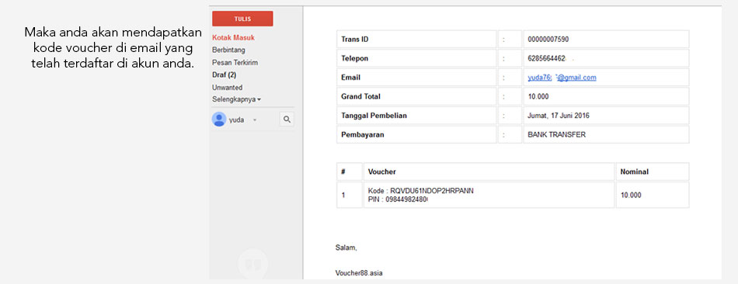The image size is (738, 284).
Task: Click the Voucher column header
Action: [381, 172]
